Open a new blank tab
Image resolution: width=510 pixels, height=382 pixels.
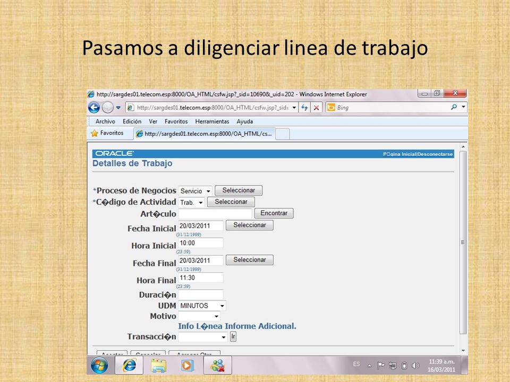click(x=282, y=134)
